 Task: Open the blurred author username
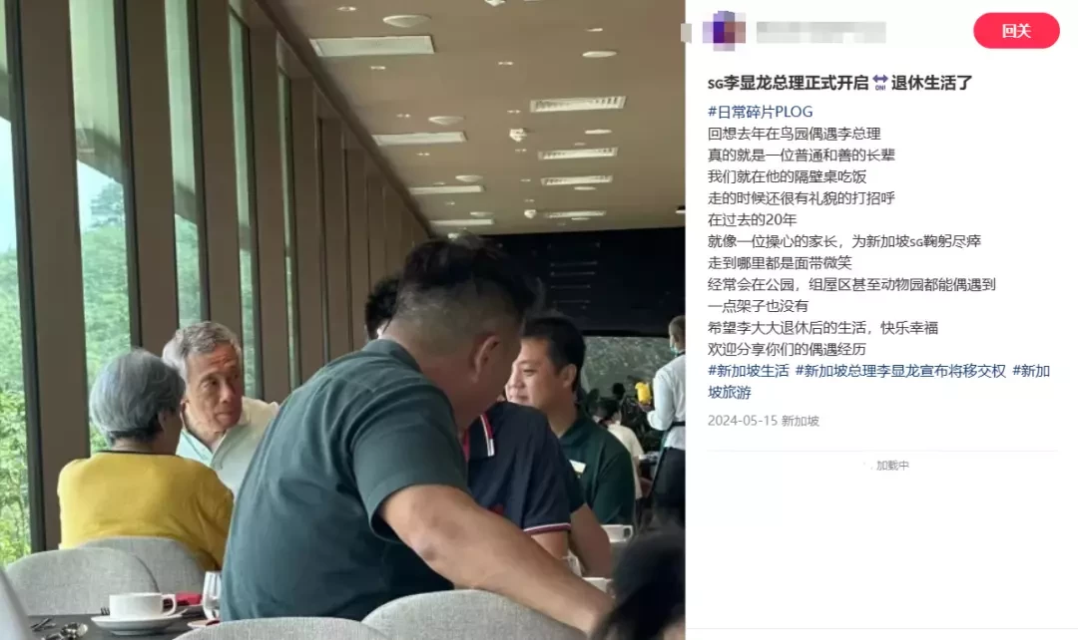pyautogui.click(x=820, y=32)
